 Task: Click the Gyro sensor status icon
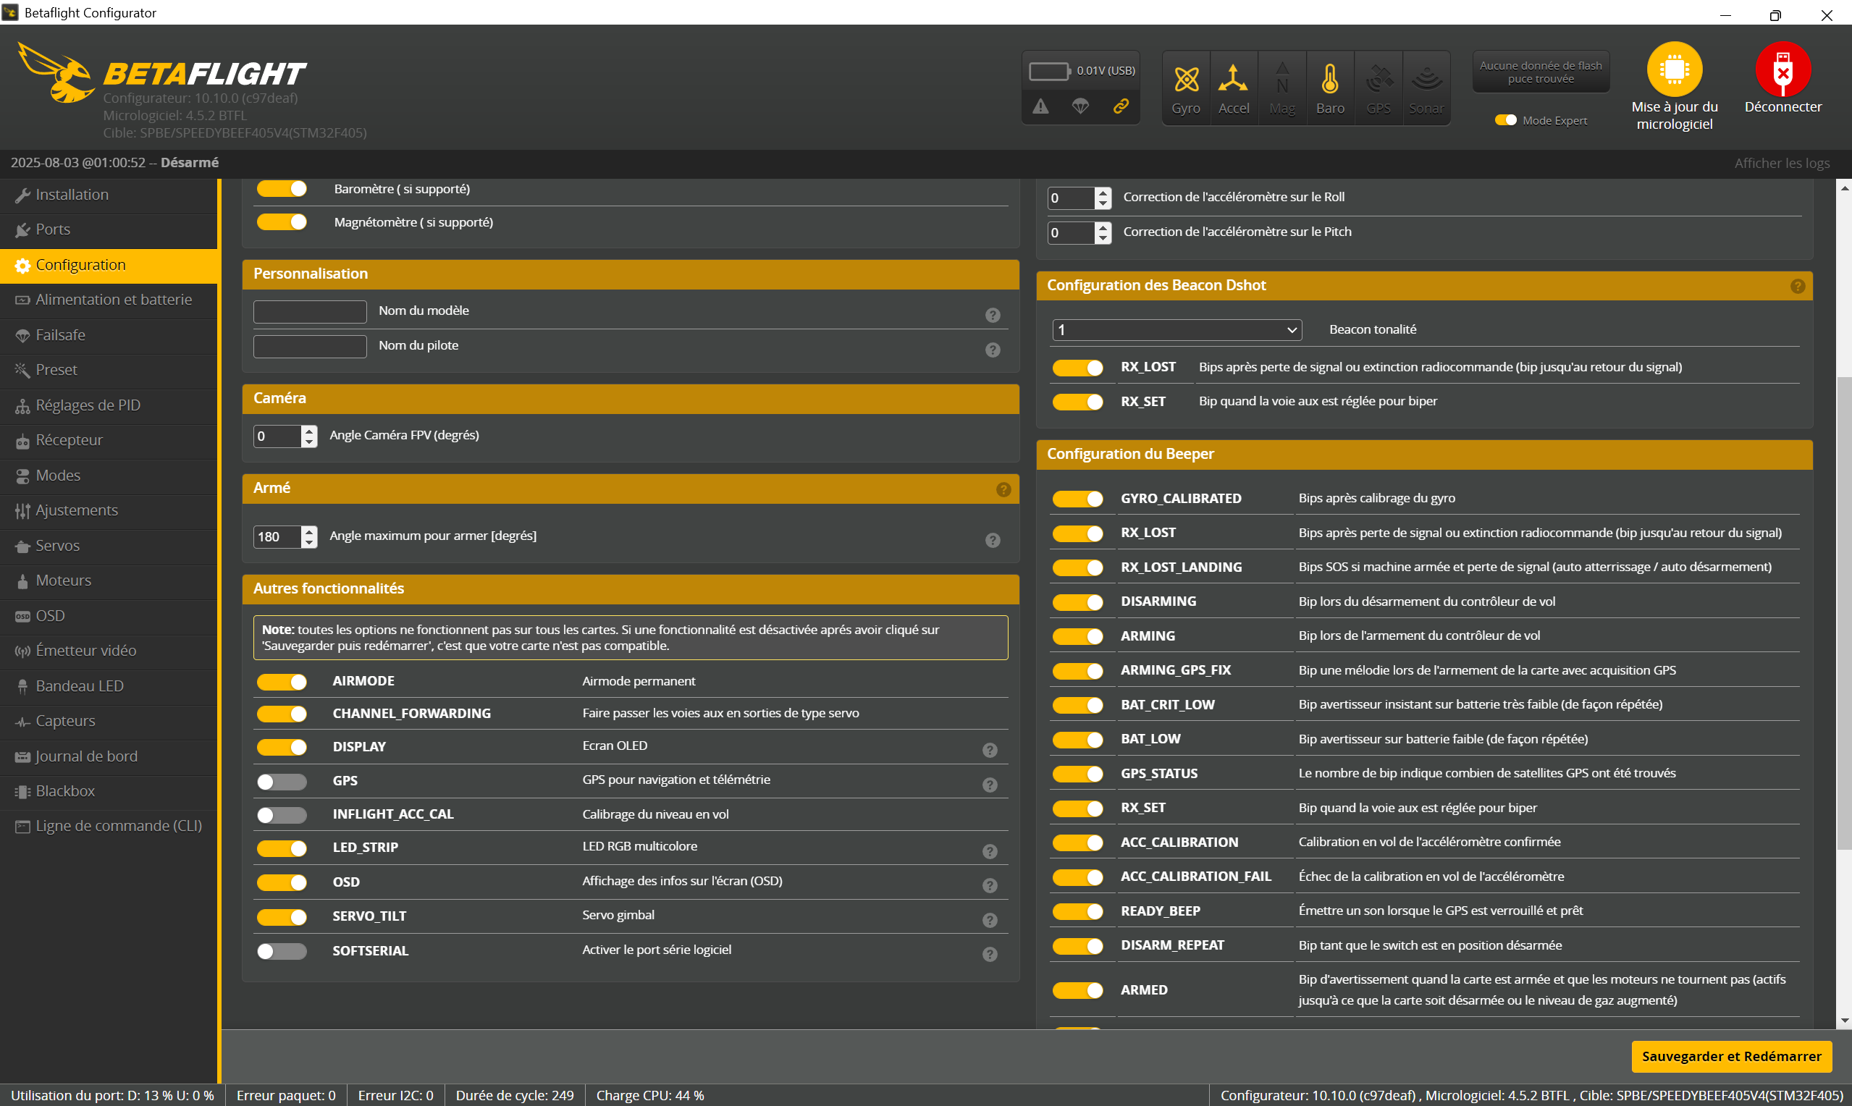pos(1186,79)
